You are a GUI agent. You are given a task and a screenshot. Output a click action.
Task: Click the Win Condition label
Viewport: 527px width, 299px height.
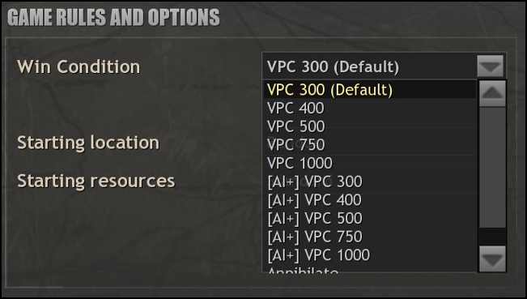[x=79, y=66]
